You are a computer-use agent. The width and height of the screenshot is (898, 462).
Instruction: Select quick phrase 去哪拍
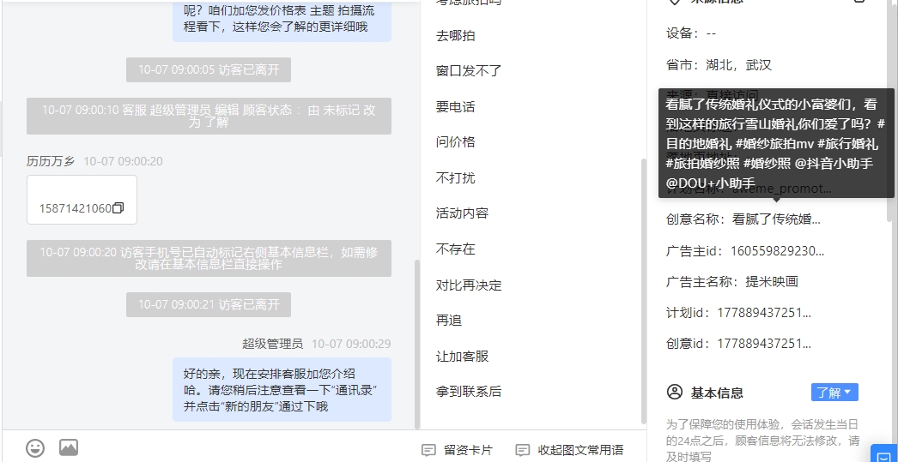456,36
